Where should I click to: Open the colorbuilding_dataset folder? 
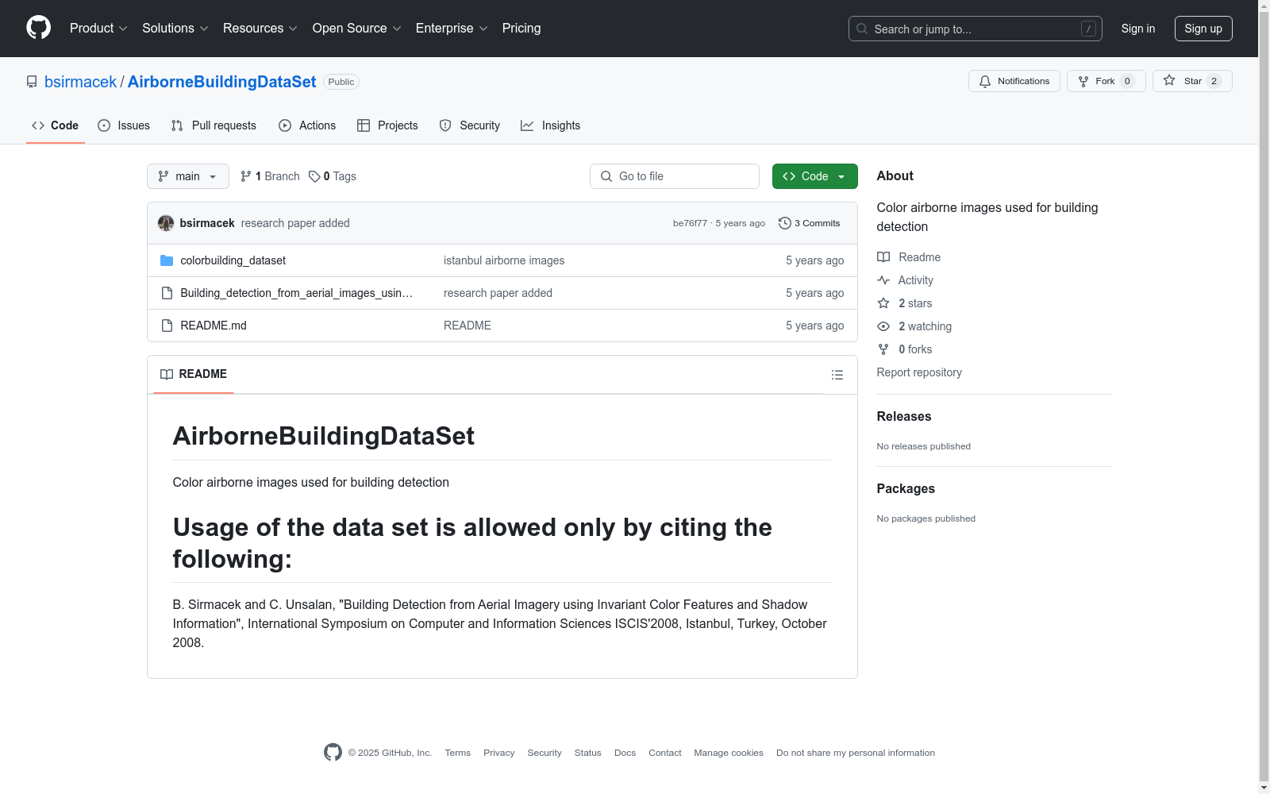point(233,260)
